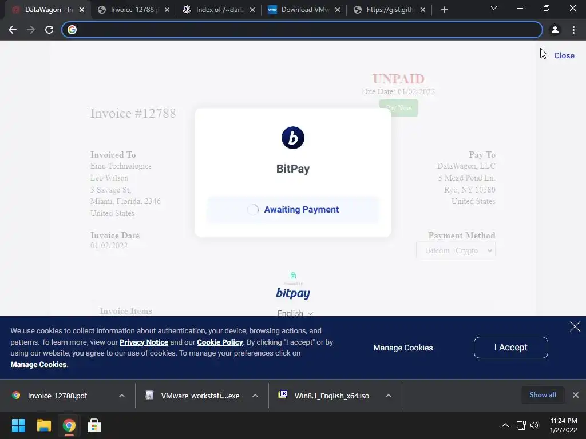Click the Chrome taskbar icon
The width and height of the screenshot is (586, 439).
69,425
